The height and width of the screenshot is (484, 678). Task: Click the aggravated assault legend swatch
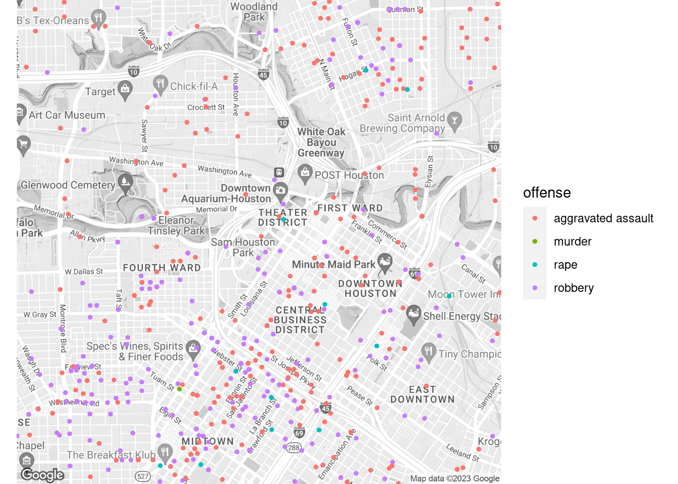pos(535,218)
